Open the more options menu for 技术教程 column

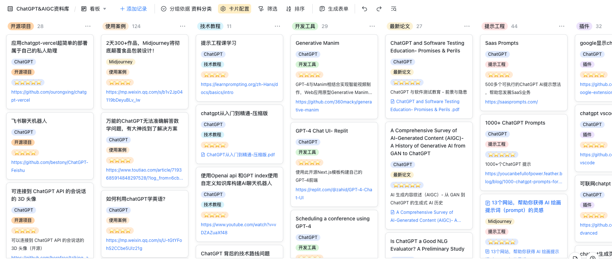[x=277, y=26]
